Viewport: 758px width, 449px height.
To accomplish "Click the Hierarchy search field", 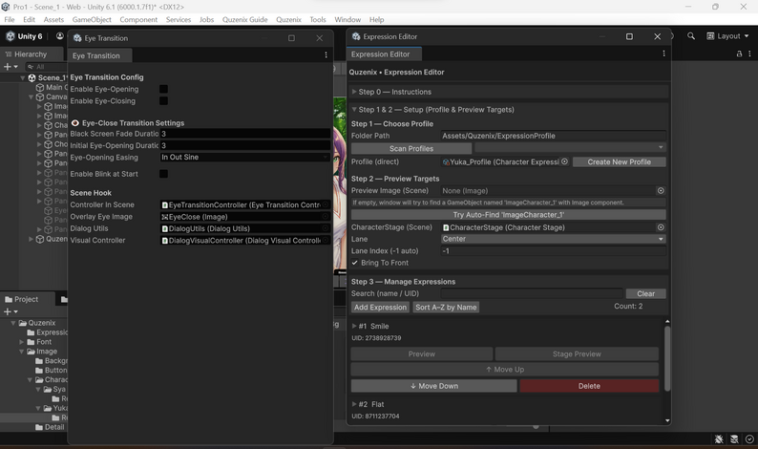I will click(x=47, y=67).
